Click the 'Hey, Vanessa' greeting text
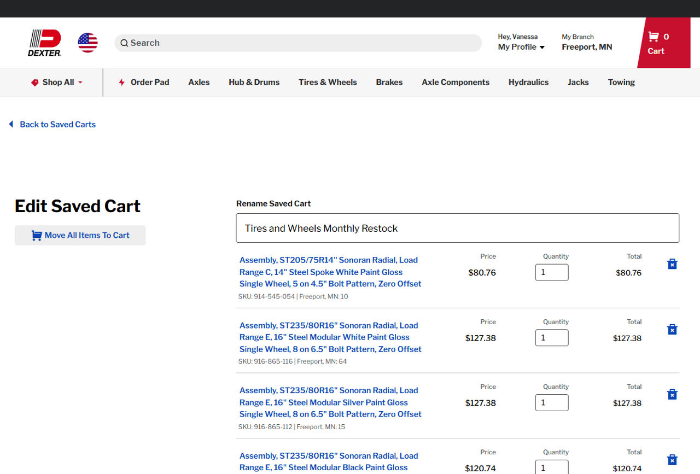Screen dimensions: 700x474 click(517, 37)
